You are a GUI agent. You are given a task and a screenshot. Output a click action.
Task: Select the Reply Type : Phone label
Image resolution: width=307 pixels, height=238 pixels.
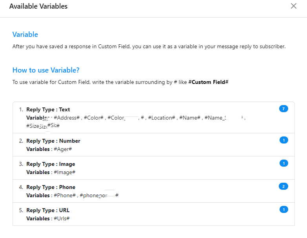pyautogui.click(x=51, y=187)
